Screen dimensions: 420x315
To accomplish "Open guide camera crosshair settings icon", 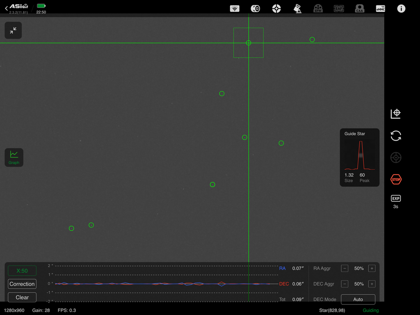I will point(276,9).
